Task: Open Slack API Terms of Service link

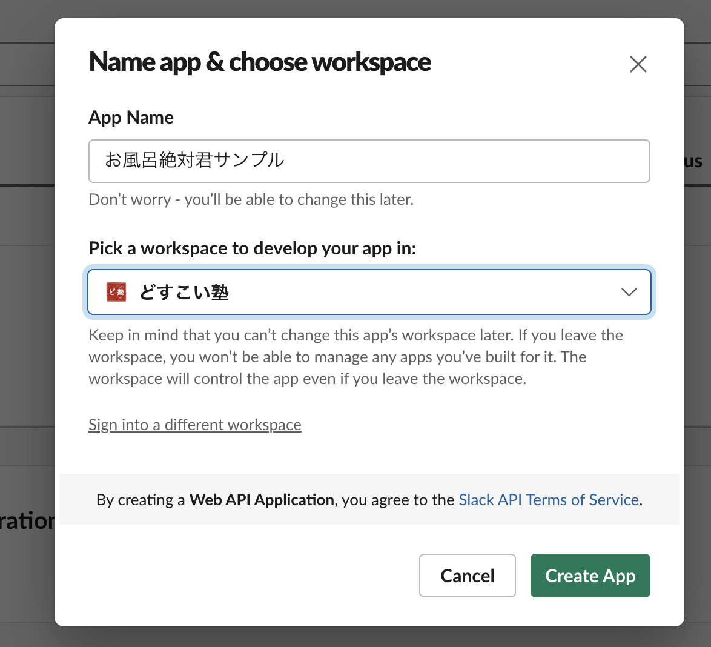Action: click(x=549, y=500)
